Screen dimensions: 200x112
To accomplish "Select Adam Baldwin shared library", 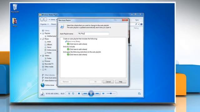I will pyautogui.click(x=51, y=81).
